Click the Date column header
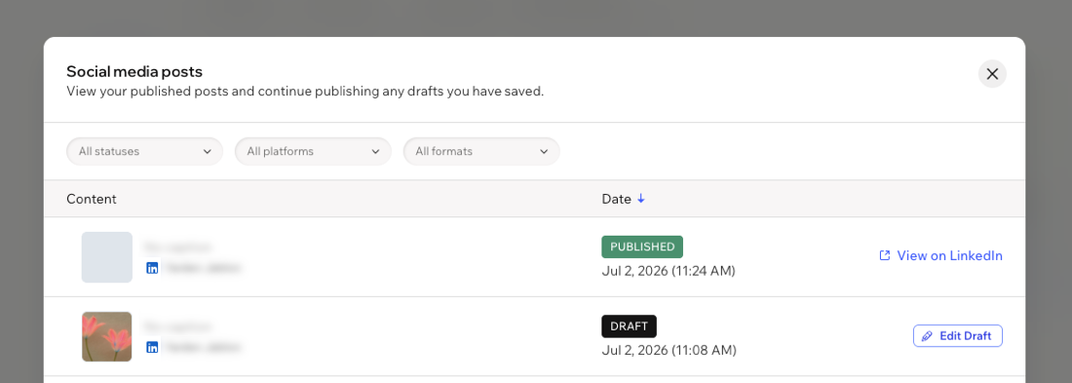 [616, 199]
